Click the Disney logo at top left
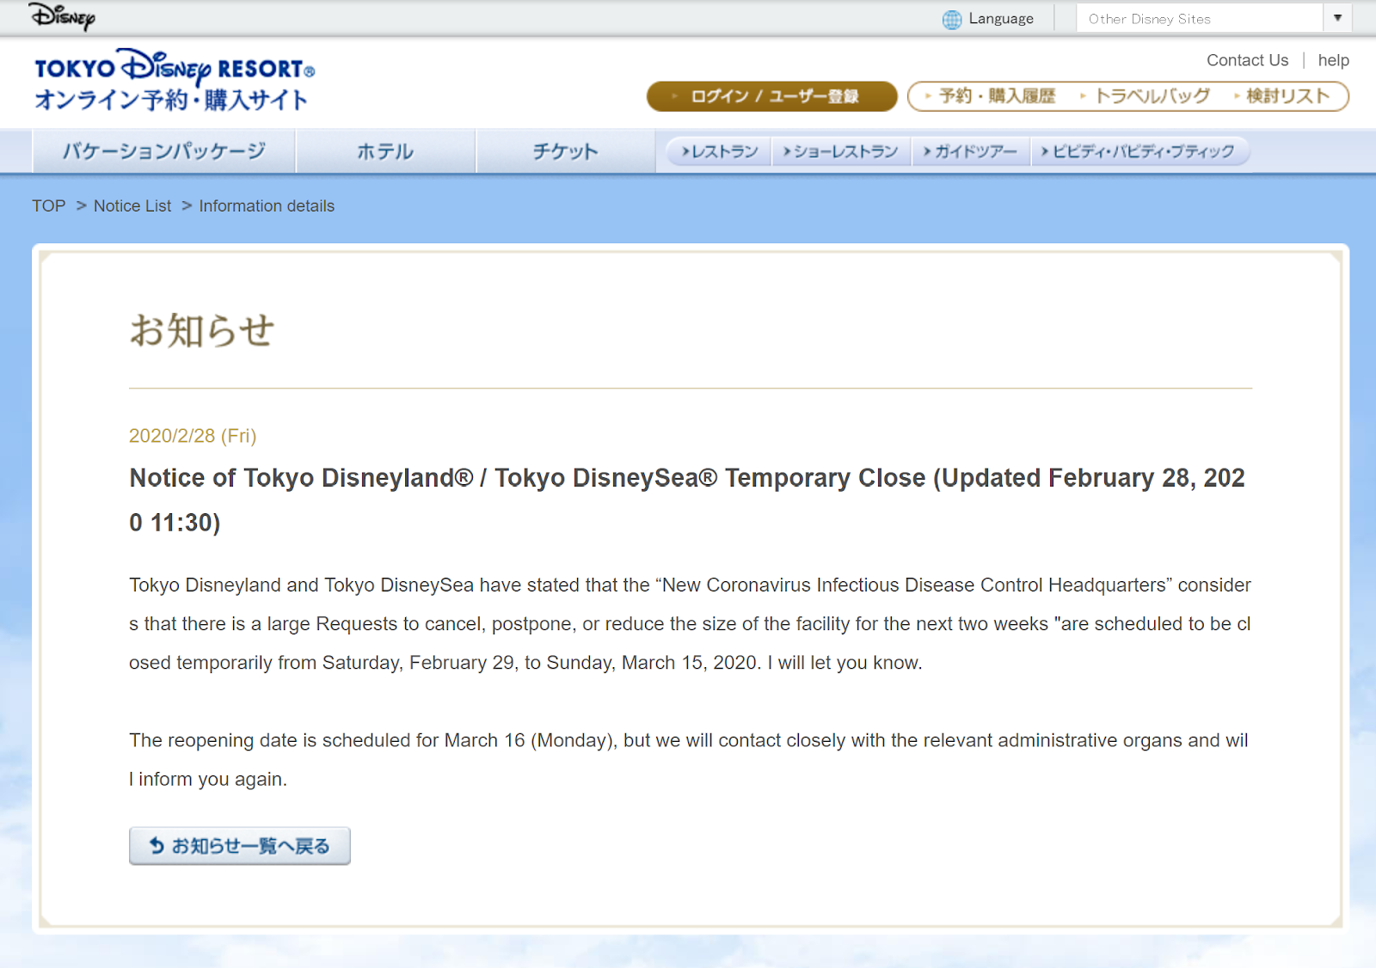The image size is (1376, 968). point(62,16)
